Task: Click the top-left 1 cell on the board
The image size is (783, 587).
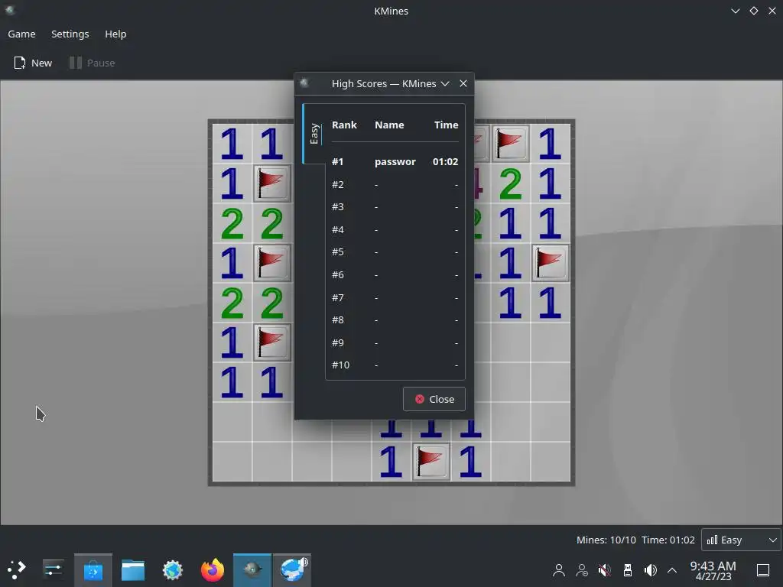Action: [232, 144]
